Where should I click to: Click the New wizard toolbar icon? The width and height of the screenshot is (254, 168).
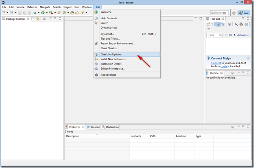[x=4, y=13]
